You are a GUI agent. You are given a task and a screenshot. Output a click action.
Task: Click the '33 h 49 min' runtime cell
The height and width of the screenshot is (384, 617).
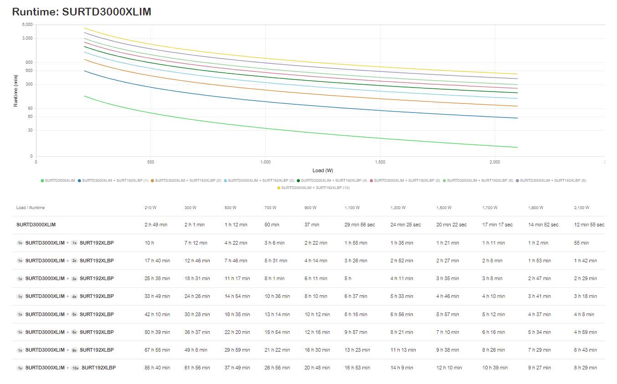[x=157, y=296]
